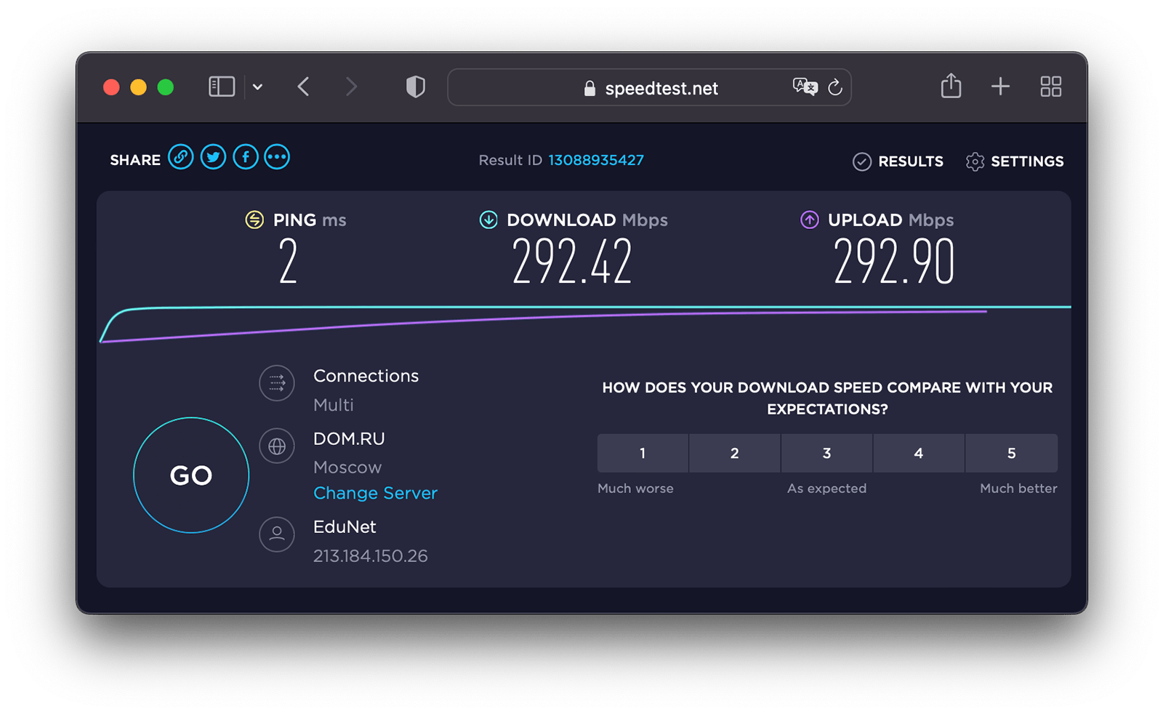The height and width of the screenshot is (714, 1163).
Task: Open result ID 13088935427 link
Action: [596, 160]
